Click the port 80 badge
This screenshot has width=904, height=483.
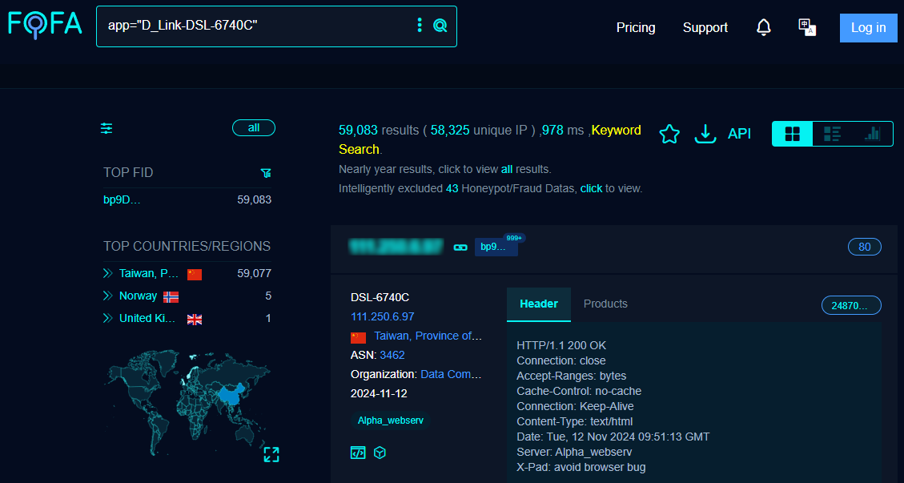tap(865, 247)
